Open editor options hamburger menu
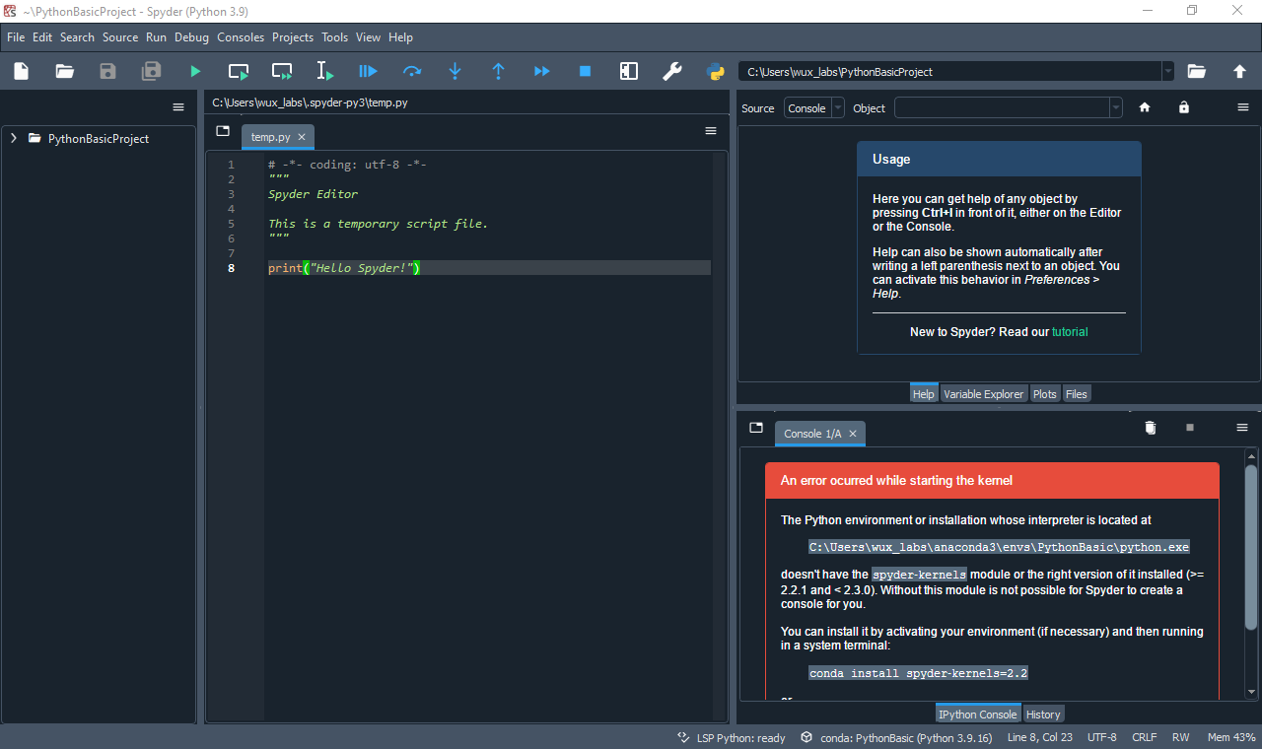The image size is (1262, 749). pos(711,130)
